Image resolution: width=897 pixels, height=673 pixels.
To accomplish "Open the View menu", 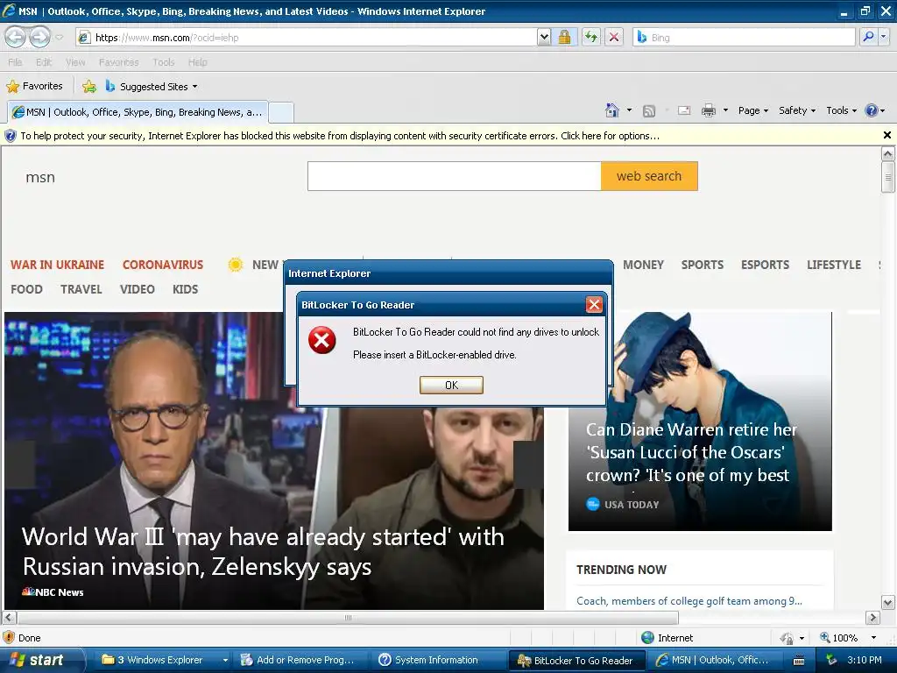I will coord(75,62).
